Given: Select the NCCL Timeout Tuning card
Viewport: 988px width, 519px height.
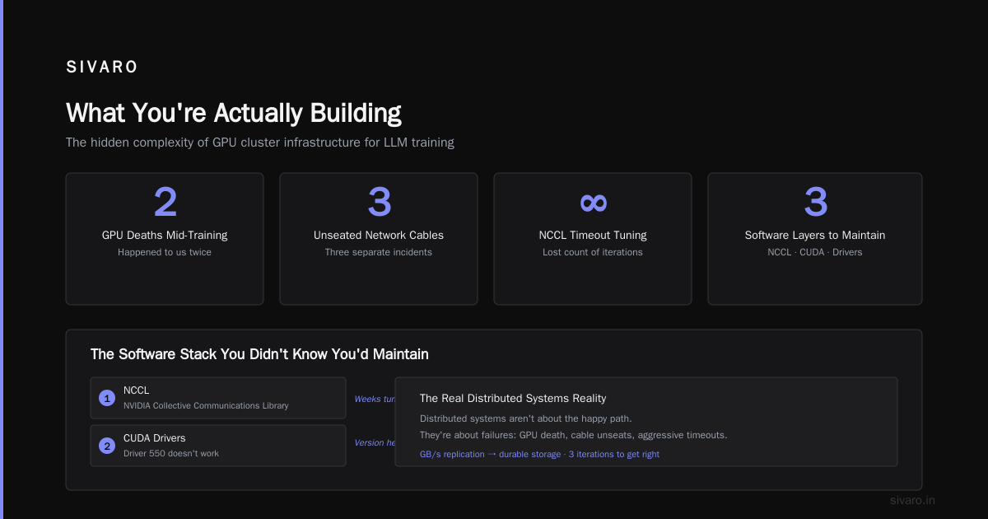Looking at the screenshot, I should pos(593,239).
